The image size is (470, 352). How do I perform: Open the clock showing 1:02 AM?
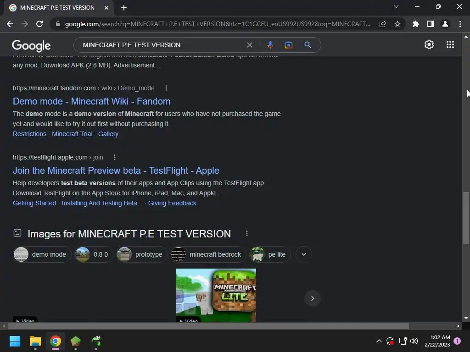(437, 341)
